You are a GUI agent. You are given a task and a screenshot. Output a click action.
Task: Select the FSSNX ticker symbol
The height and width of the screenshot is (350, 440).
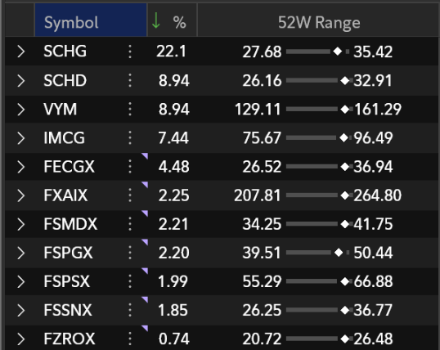pyautogui.click(x=68, y=311)
